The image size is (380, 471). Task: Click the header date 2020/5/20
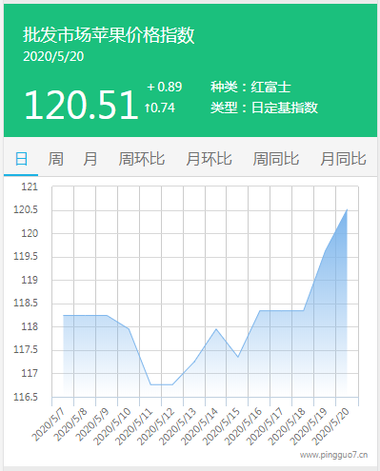(x=53, y=57)
